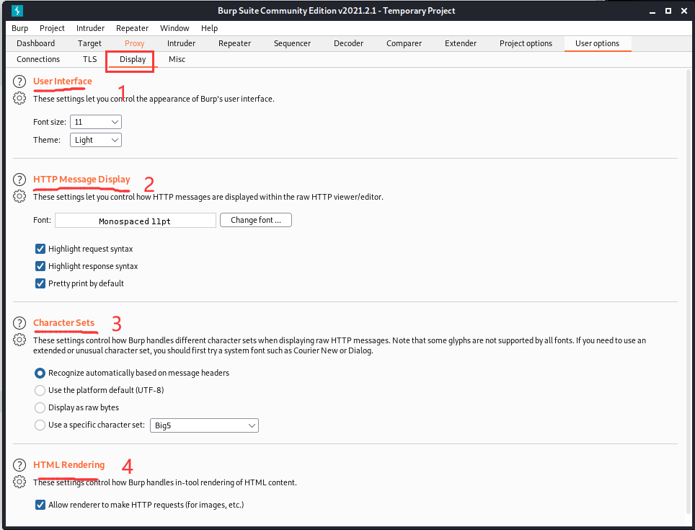Screen dimensions: 695x530
Task: Disable Highlight response syntax checkbox
Action: [x=40, y=266]
